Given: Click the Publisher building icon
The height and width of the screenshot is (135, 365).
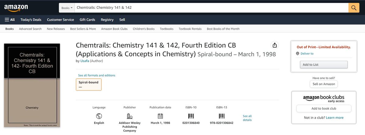Looking at the screenshot, I should pyautogui.click(x=130, y=116).
